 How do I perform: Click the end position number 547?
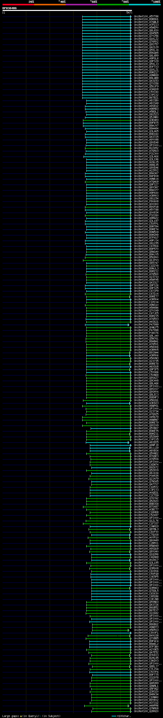tap(128, 12)
